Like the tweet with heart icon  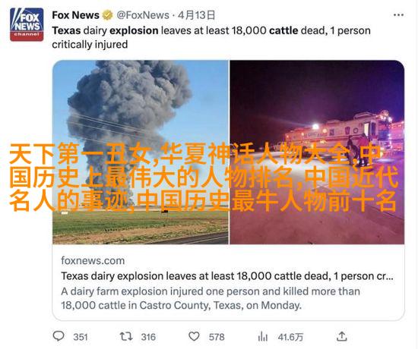(194, 337)
